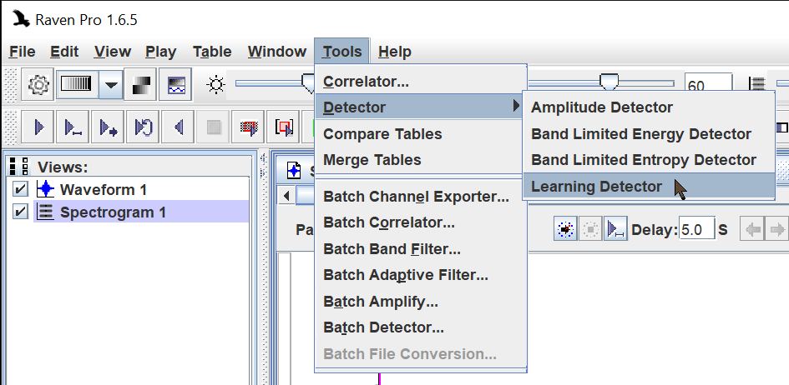Click the grey right arrow button
Image resolution: width=789 pixels, height=385 pixels.
(x=777, y=230)
